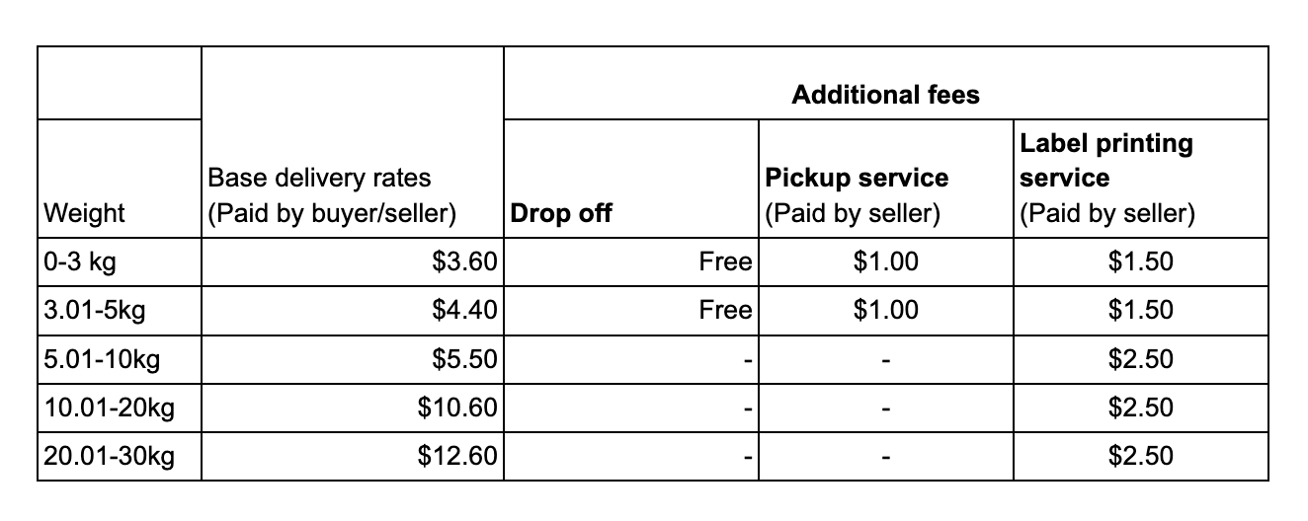Select the 3.01-5kg row label
Viewport: 1308px width, 521px height.
click(x=120, y=310)
